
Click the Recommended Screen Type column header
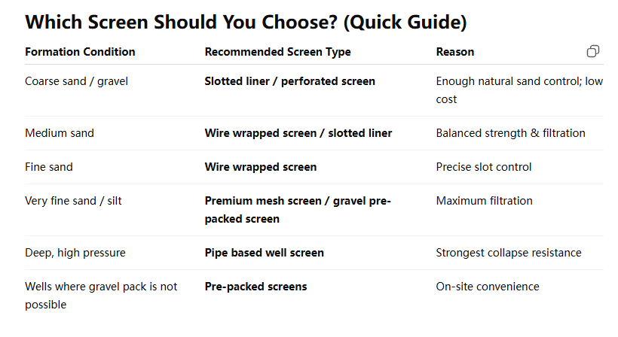click(277, 52)
